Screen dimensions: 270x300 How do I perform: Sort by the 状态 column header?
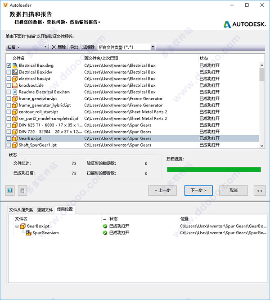(x=204, y=58)
